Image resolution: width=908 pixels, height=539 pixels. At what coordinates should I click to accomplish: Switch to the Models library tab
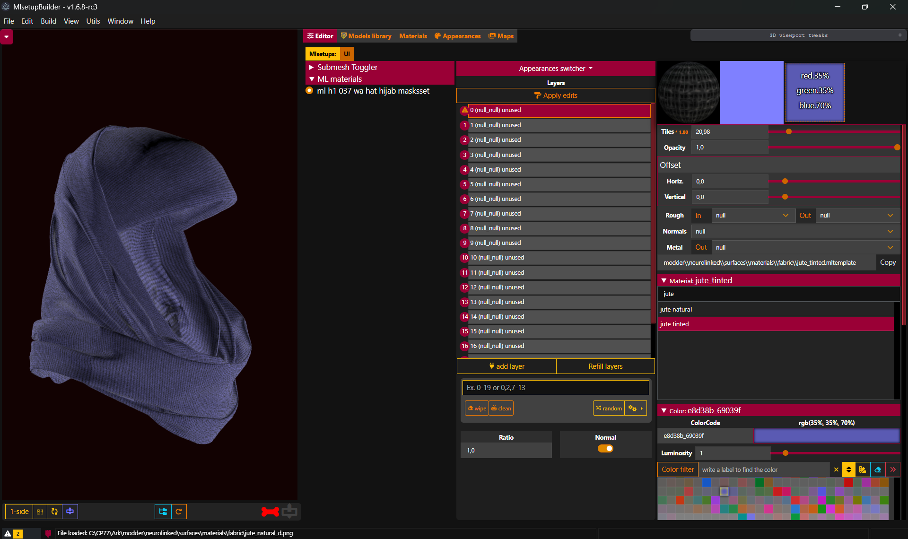click(366, 36)
